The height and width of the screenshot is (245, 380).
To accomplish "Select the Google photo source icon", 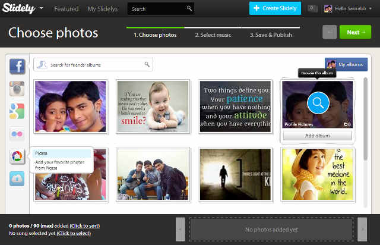I will pos(17,111).
